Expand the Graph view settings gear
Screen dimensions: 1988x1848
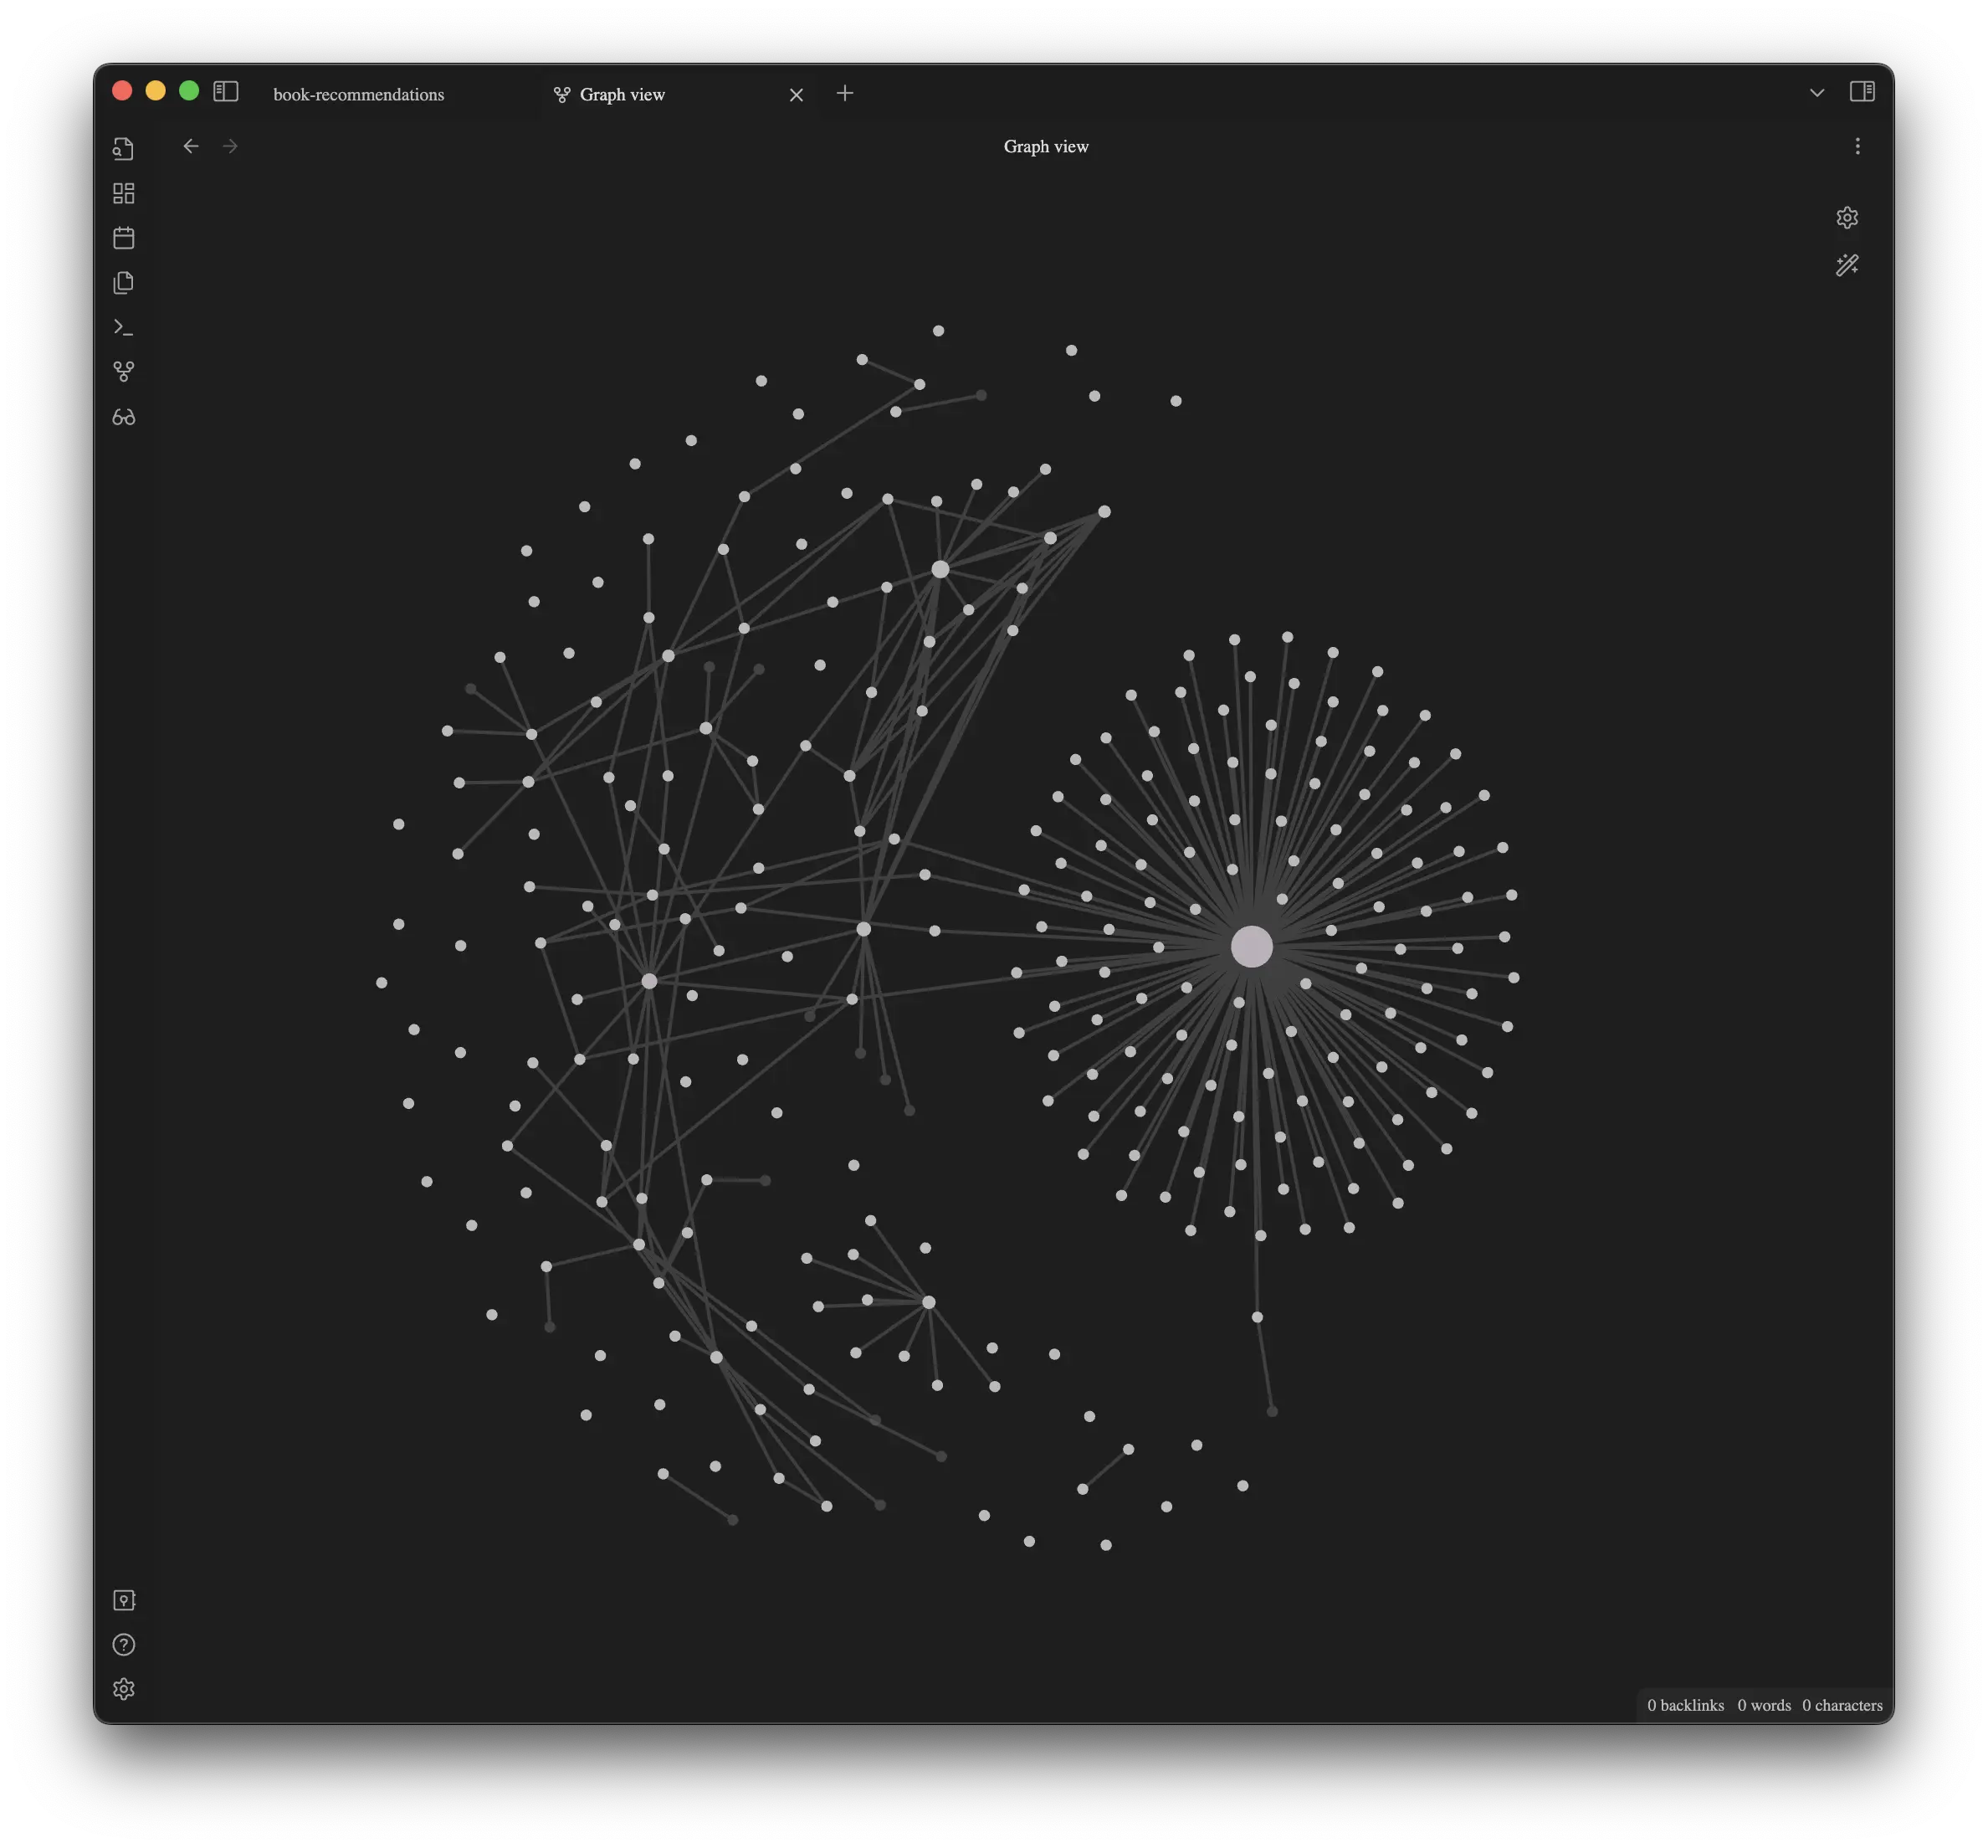pos(1847,217)
